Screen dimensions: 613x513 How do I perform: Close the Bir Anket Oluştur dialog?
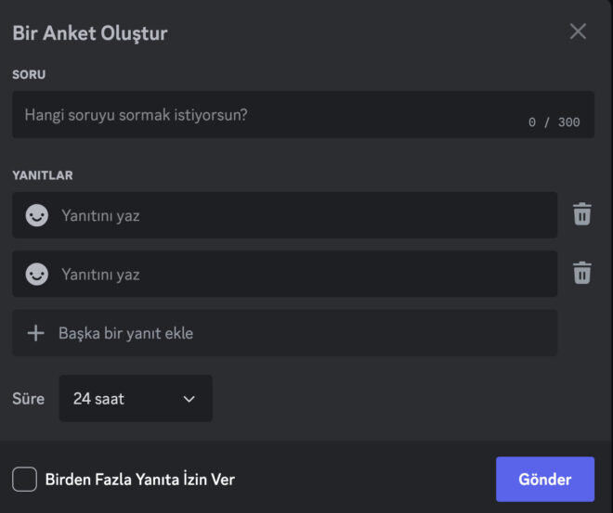[x=578, y=32]
